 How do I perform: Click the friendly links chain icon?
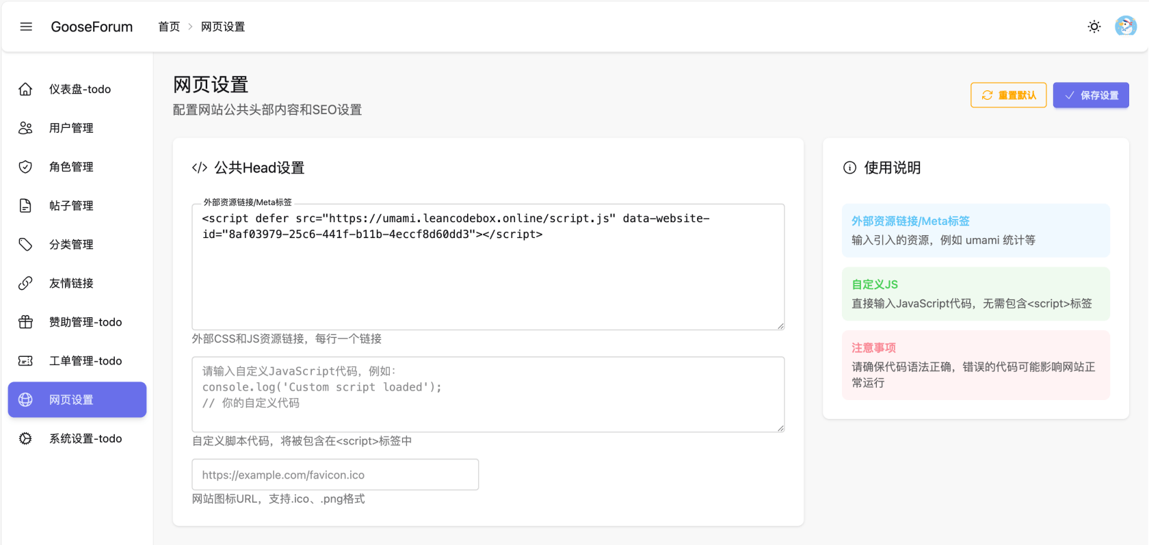coord(25,283)
